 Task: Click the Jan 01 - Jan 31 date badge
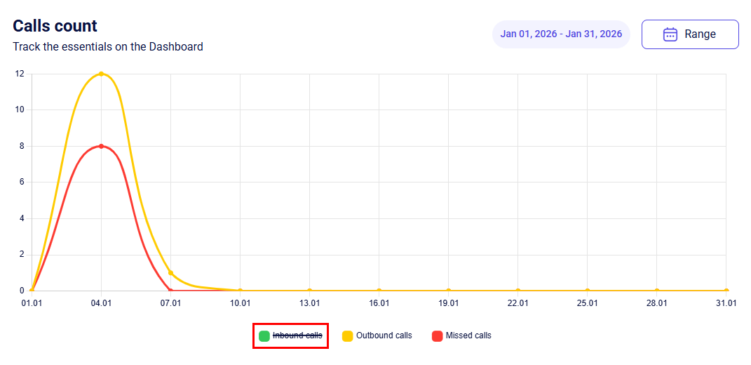(x=561, y=34)
